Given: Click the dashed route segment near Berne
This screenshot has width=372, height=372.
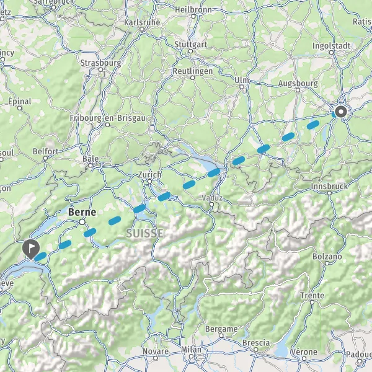Looking at the screenshot, I should [x=90, y=232].
